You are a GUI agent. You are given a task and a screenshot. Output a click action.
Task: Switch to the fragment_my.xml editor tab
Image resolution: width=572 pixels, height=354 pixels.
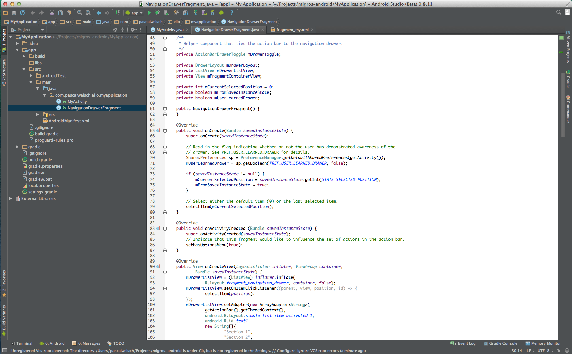click(292, 30)
